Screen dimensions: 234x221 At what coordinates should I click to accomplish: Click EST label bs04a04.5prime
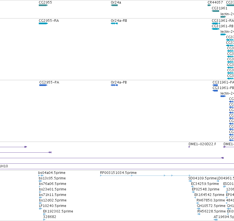pyautogui.click(x=52, y=173)
